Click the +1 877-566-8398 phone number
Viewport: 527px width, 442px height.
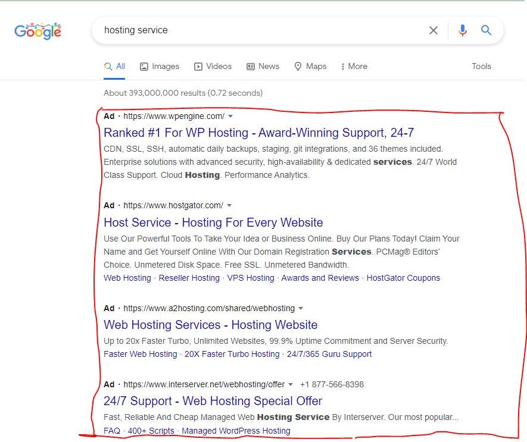point(332,384)
